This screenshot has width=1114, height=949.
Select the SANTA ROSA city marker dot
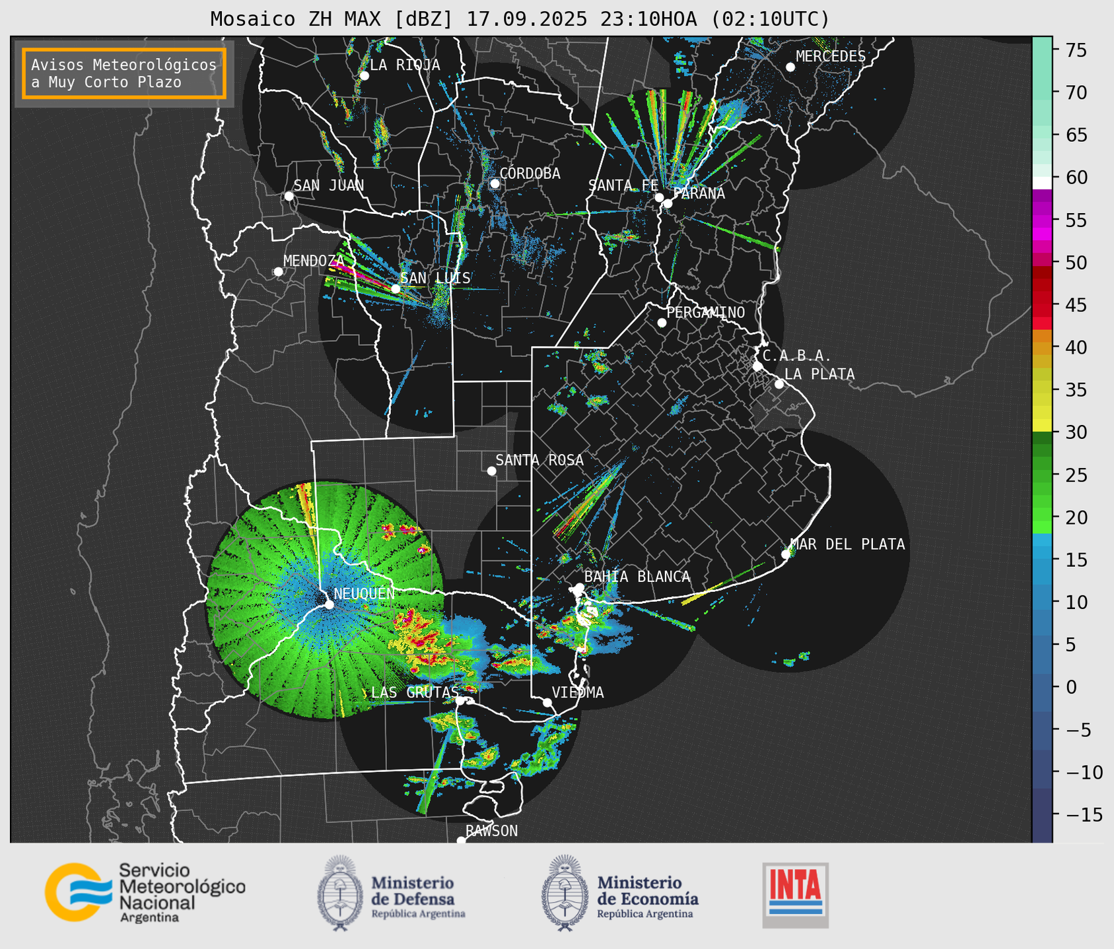click(x=491, y=471)
